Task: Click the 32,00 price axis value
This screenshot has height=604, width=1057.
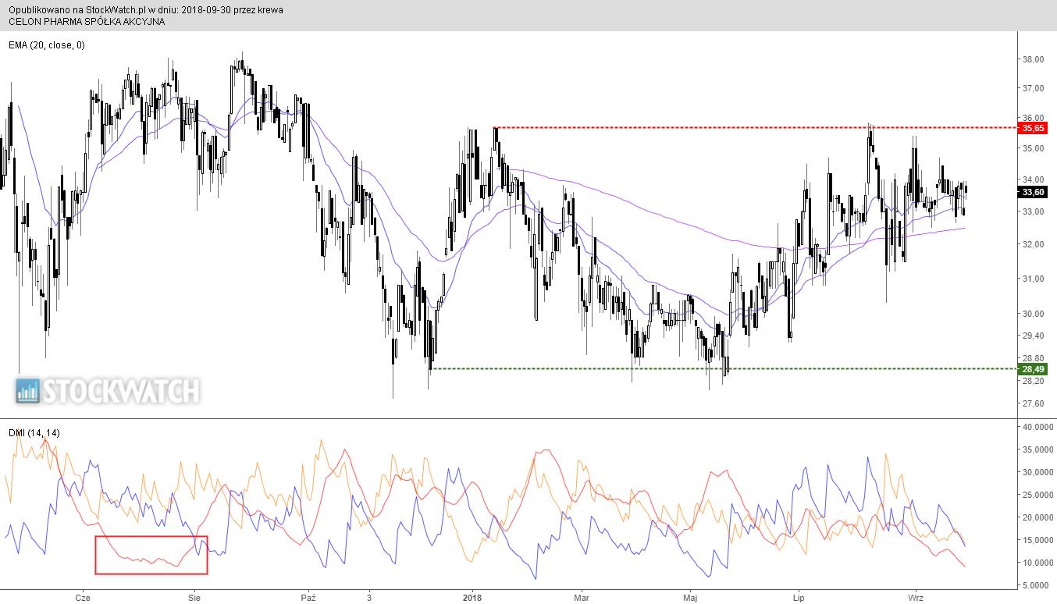Action: (x=1033, y=244)
